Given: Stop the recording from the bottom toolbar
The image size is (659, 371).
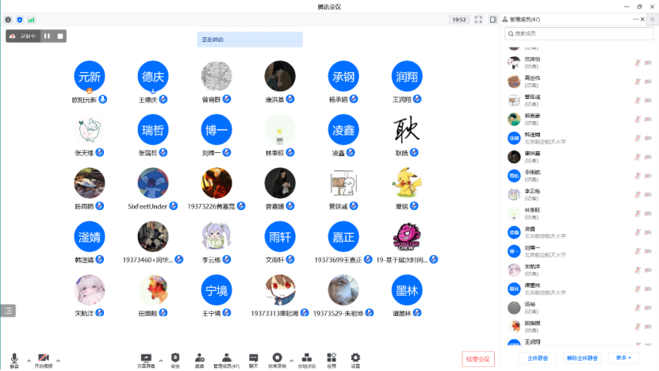Looking at the screenshot, I should click(x=277, y=359).
